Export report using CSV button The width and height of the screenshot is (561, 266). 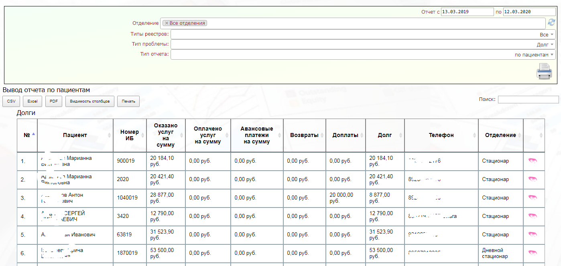click(x=11, y=101)
